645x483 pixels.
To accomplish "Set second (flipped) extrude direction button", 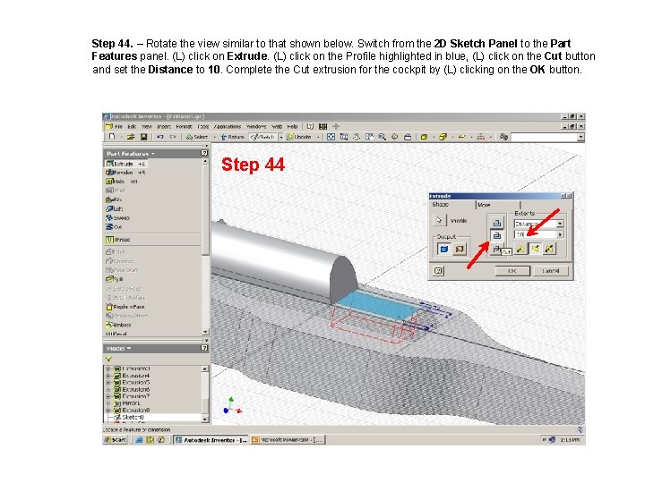I will pos(535,249).
